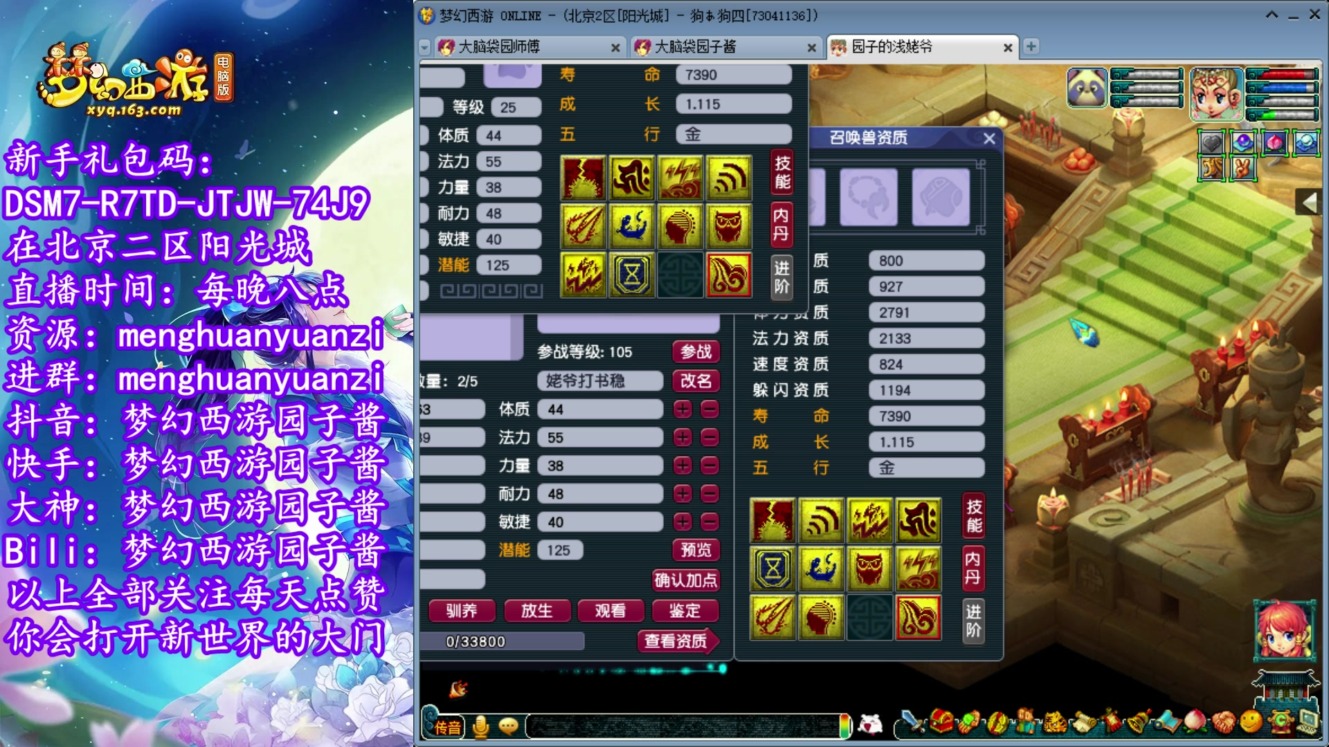Open the pig emoticon picker
This screenshot has width=1329, height=747.
[x=870, y=725]
